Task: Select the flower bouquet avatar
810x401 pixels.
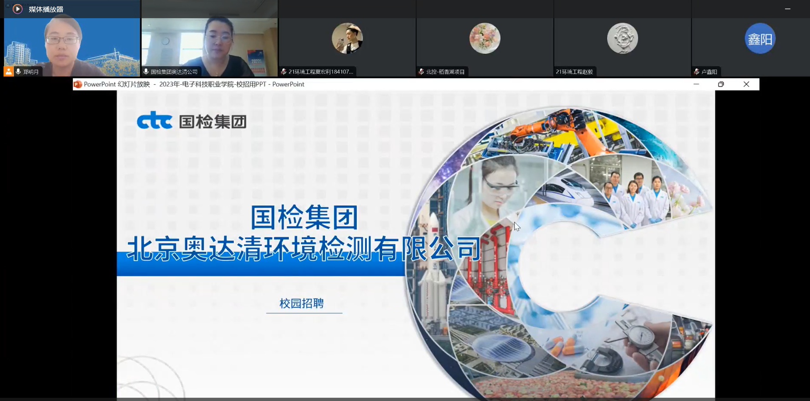Action: (x=485, y=38)
